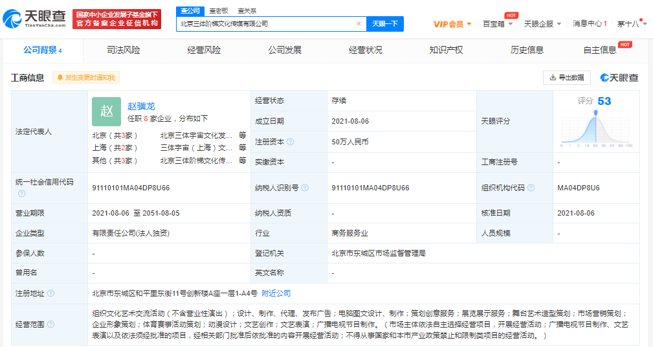Open the 经营风险 tab
The height and width of the screenshot is (347, 653).
tap(204, 50)
